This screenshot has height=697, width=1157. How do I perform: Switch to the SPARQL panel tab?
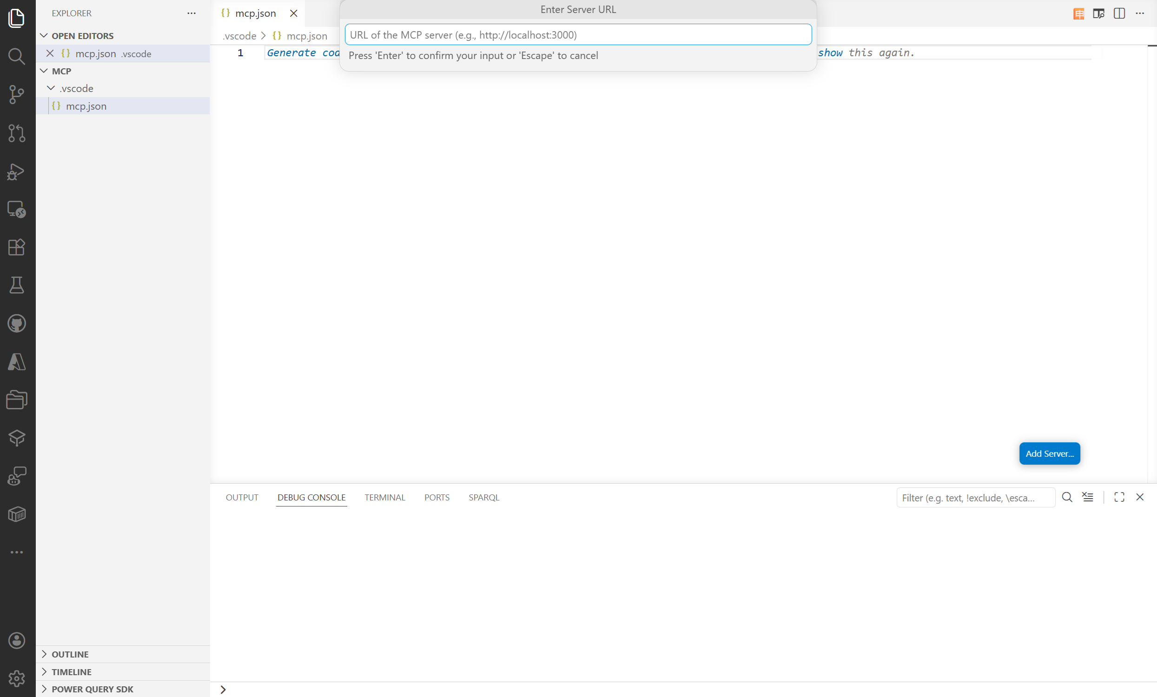(x=483, y=497)
